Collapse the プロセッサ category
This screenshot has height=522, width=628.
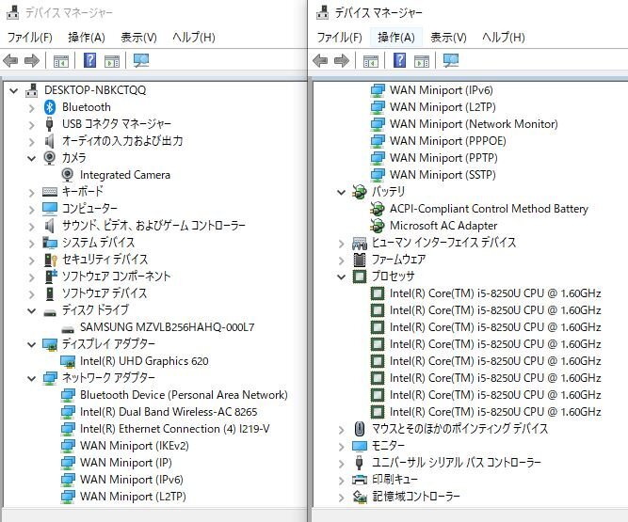(x=342, y=277)
